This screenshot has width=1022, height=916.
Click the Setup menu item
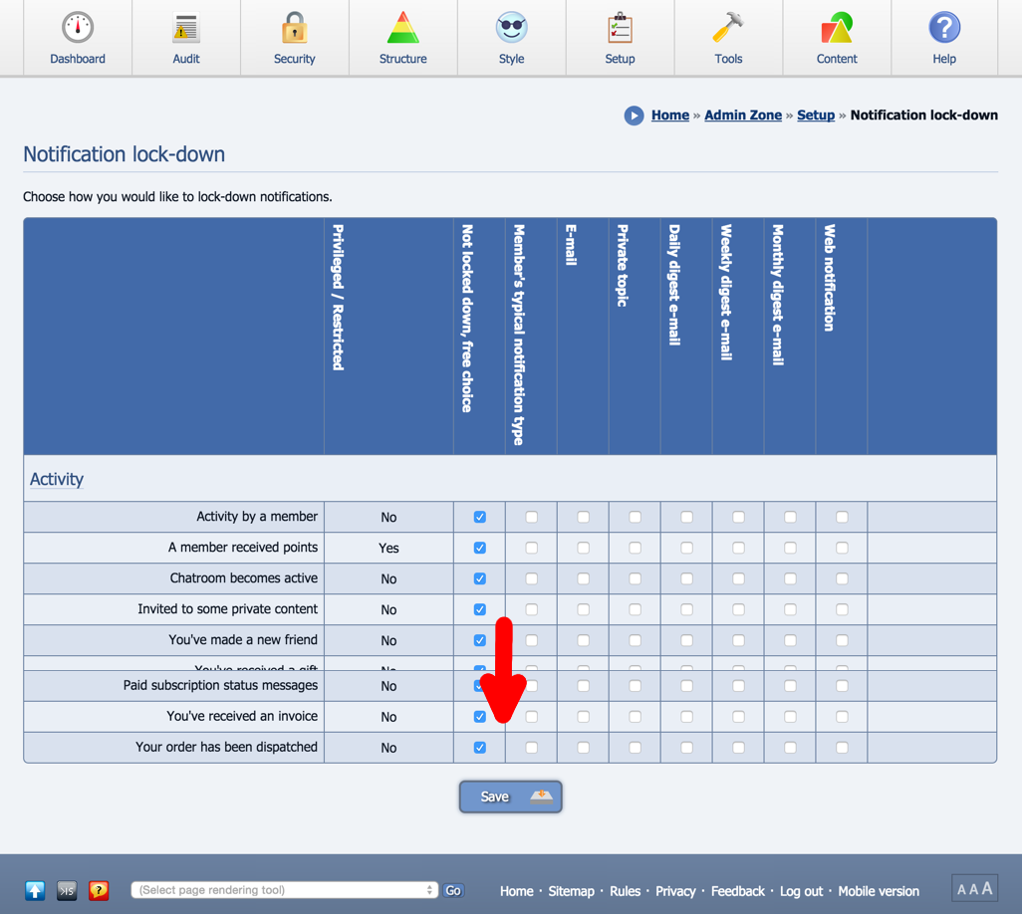(620, 39)
